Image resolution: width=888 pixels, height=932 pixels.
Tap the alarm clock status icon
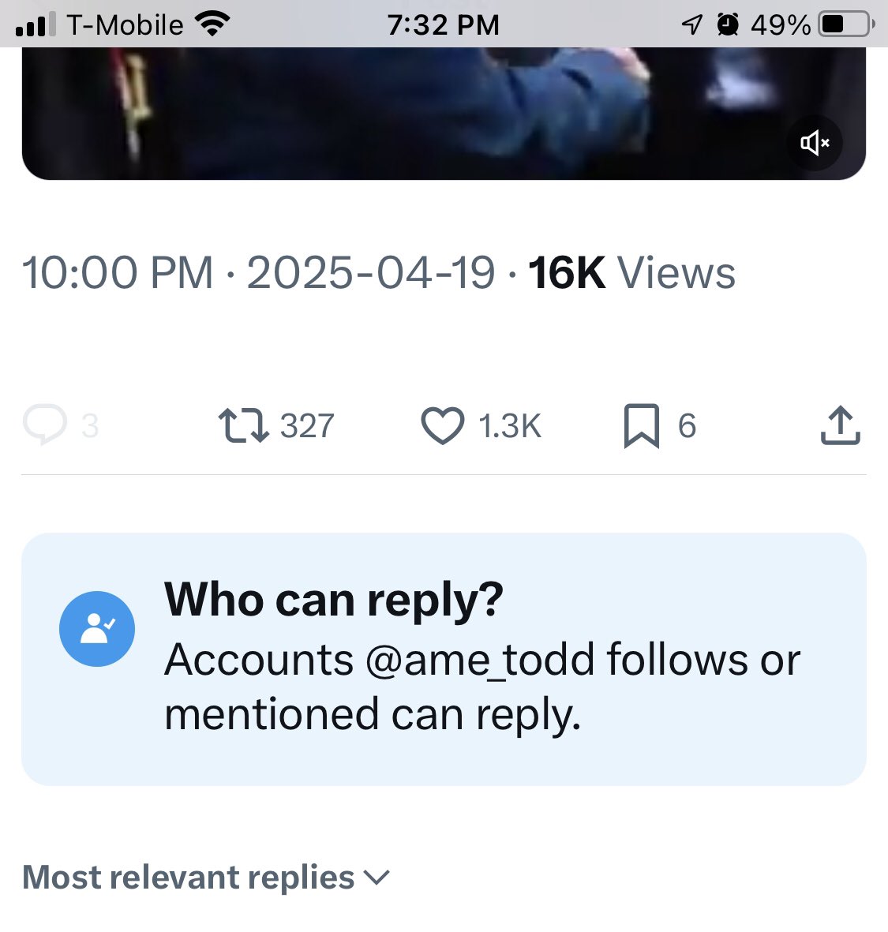click(728, 24)
